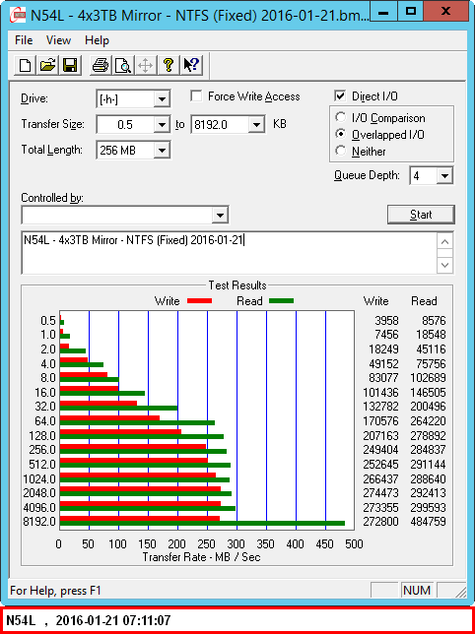Click the yellow question mark About icon

pos(169,65)
